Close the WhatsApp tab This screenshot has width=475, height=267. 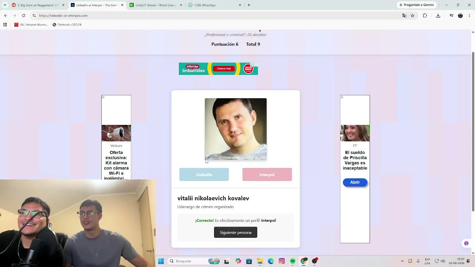click(240, 5)
